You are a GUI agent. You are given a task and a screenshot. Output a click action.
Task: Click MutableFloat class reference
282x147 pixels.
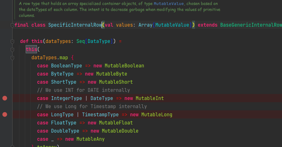click(116, 123)
